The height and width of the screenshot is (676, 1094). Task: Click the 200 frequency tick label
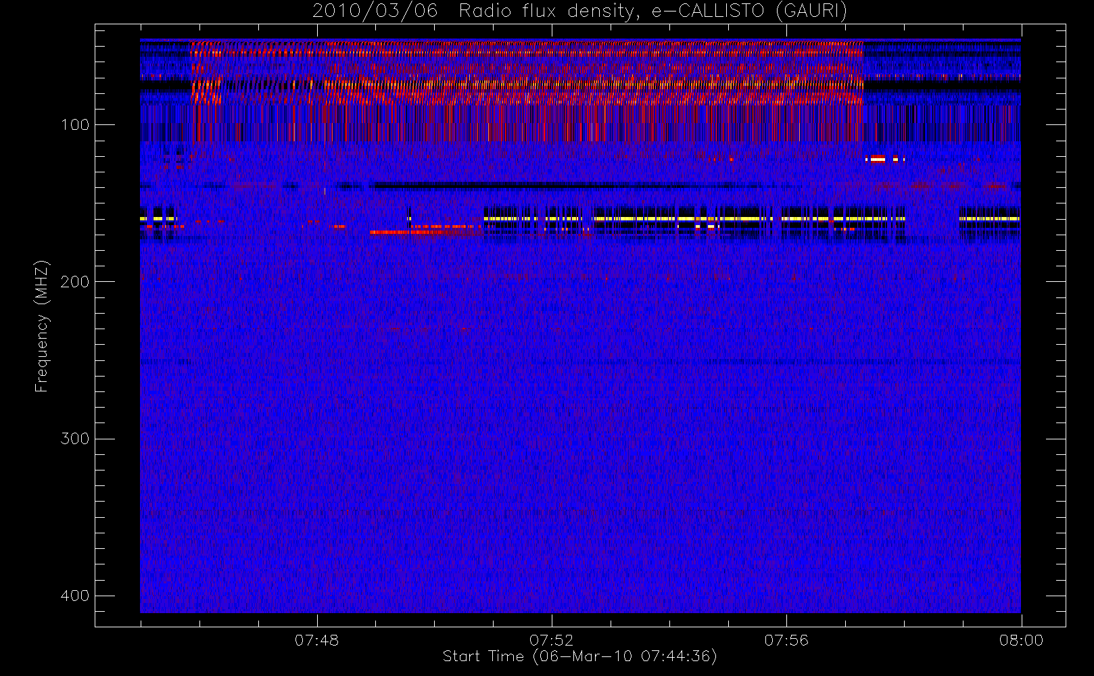(74, 282)
